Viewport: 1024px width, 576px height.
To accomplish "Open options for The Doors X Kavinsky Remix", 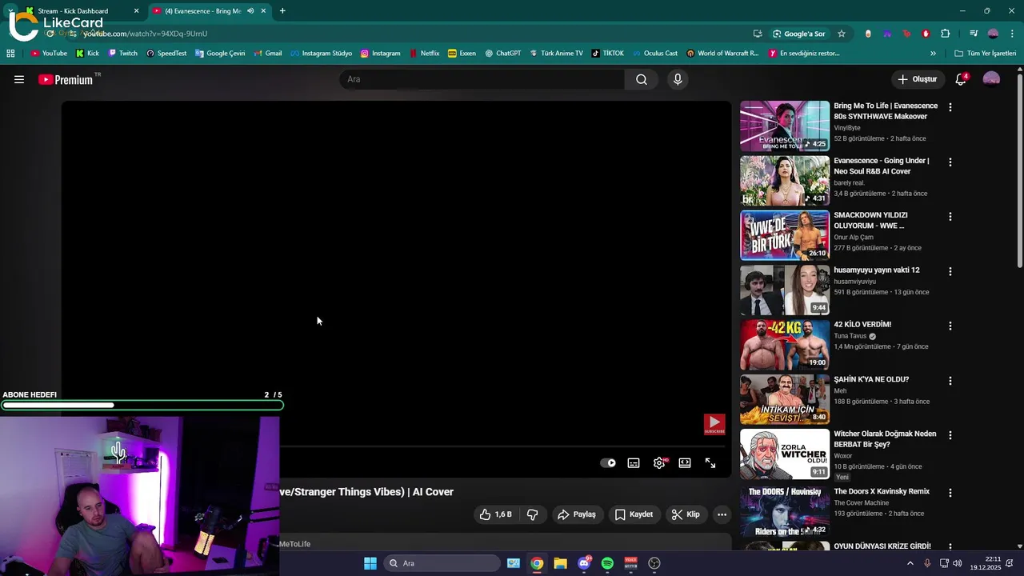I will click(x=950, y=493).
